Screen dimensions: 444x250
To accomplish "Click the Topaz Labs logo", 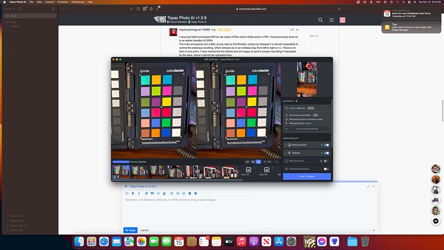I will [160, 19].
